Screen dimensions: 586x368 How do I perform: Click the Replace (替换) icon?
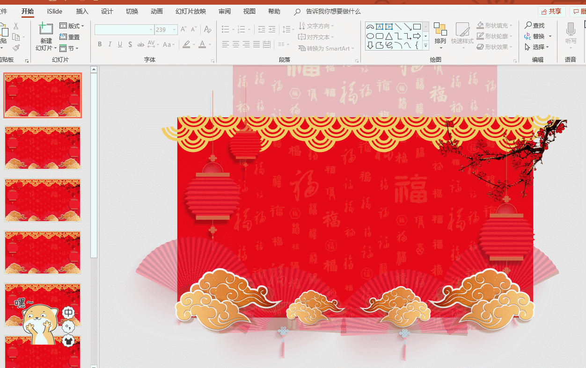(536, 36)
